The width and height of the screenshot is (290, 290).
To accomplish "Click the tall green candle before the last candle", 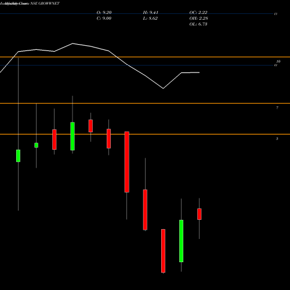I will pyautogui.click(x=181, y=241).
